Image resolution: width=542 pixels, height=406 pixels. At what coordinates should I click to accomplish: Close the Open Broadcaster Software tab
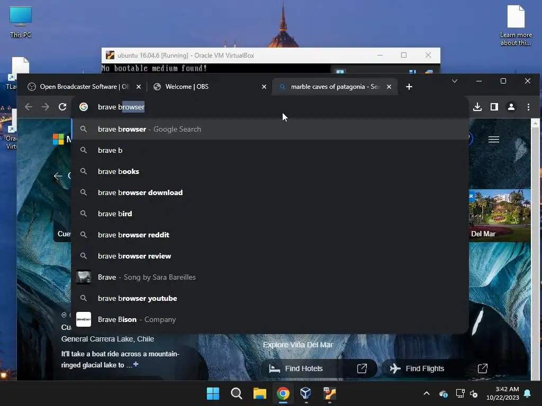[x=139, y=87]
